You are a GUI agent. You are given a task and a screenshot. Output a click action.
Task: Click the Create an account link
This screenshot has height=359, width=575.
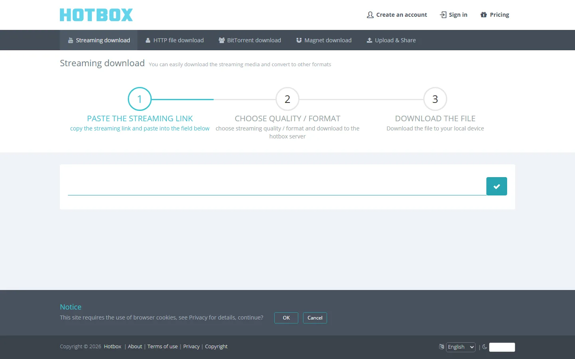click(x=397, y=15)
